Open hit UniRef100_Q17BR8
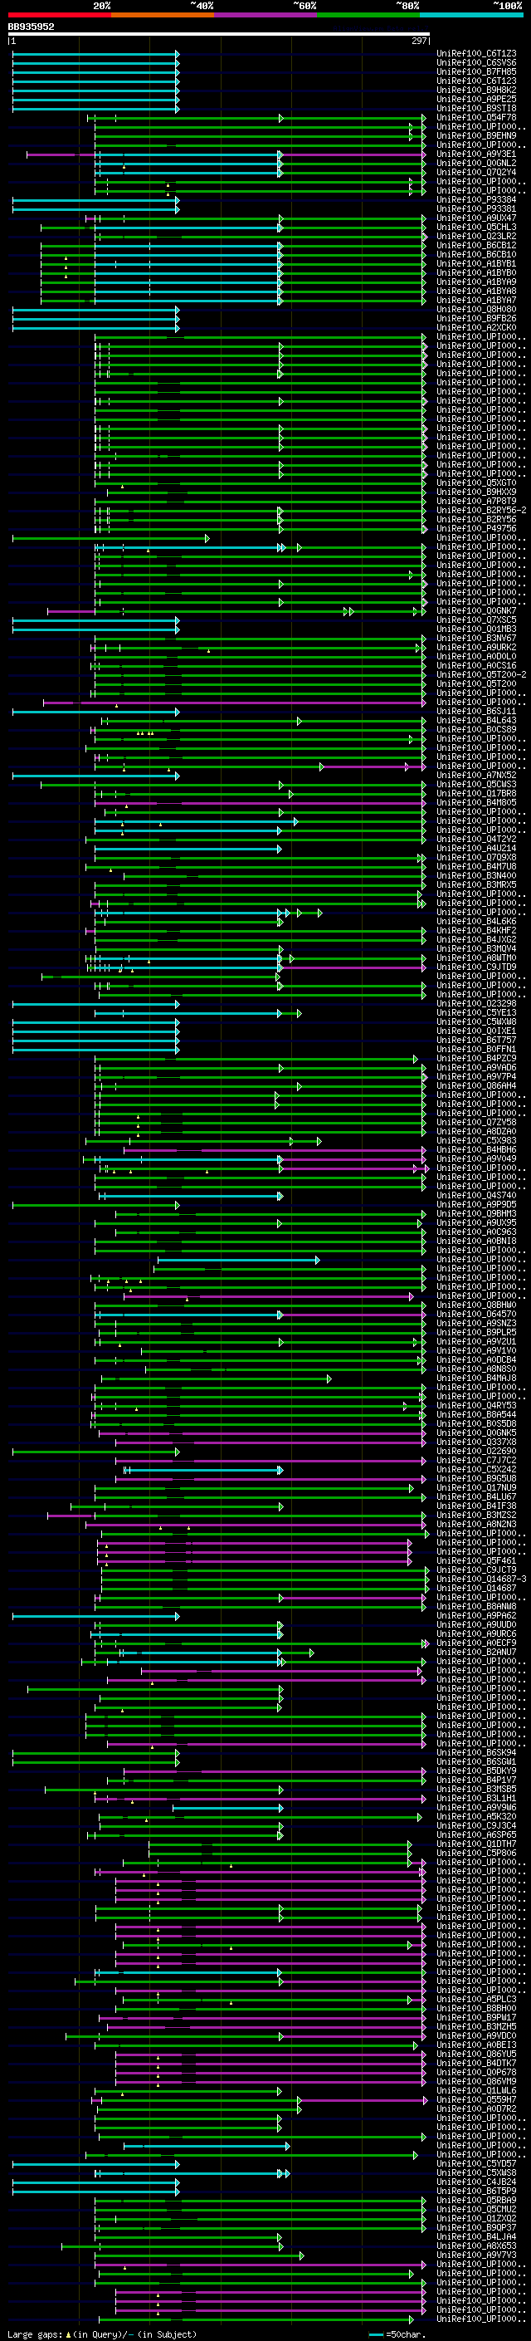This screenshot has height=2341, width=531. [476, 793]
